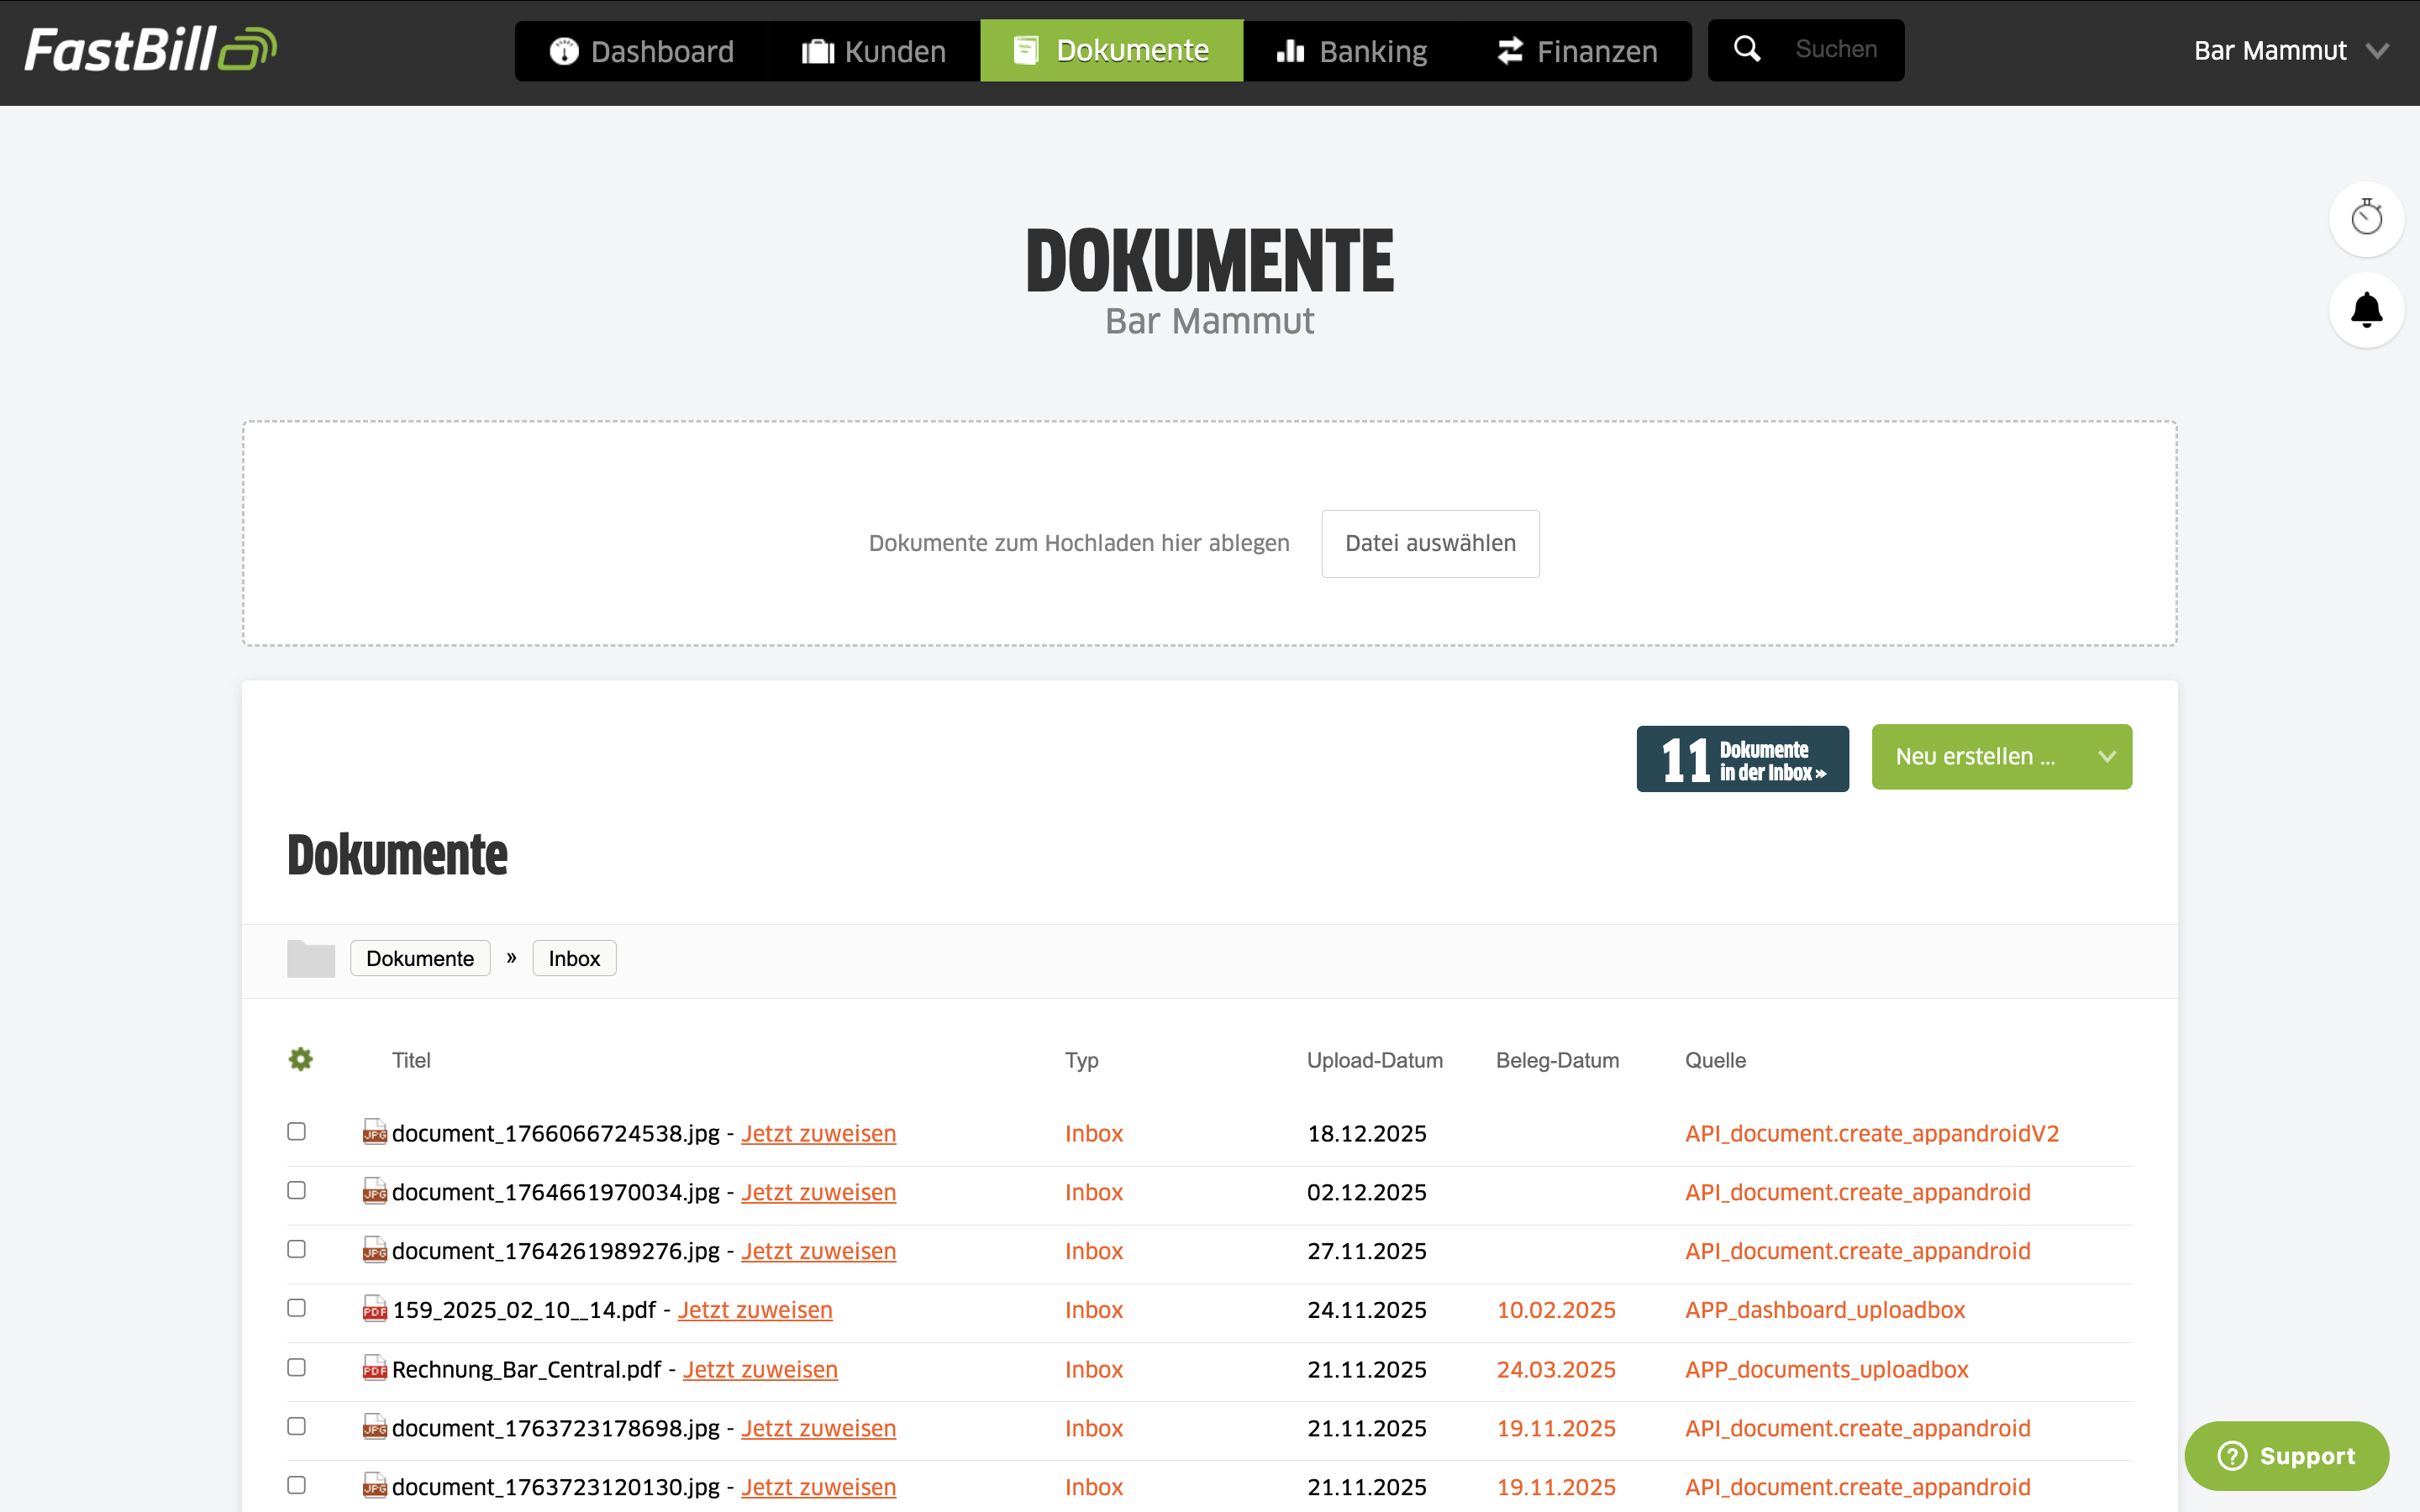Tick checkbox for Rechnung_Bar_Central.pdf
Image resolution: width=2420 pixels, height=1512 pixels.
point(296,1367)
